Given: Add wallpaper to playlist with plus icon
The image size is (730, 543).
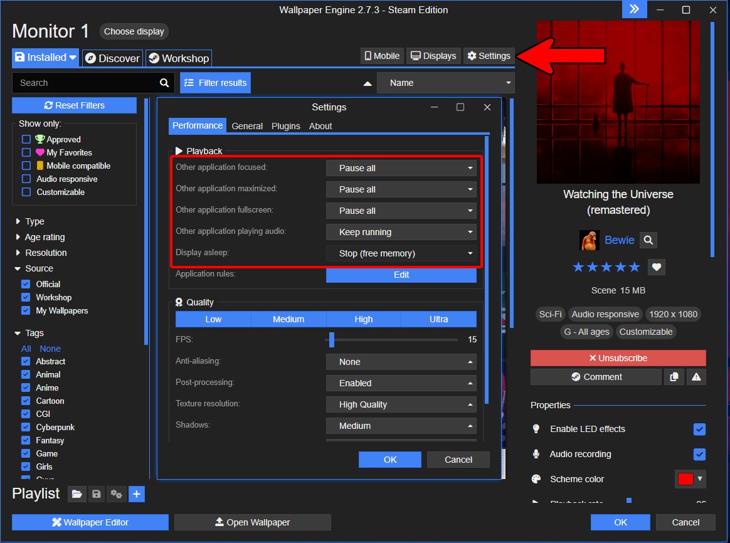Looking at the screenshot, I should pos(137,494).
